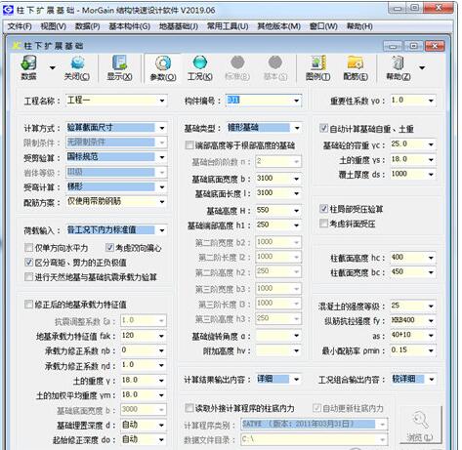Open the 帮助(H) menu
Viewport: 462px width, 450px height.
point(359,26)
